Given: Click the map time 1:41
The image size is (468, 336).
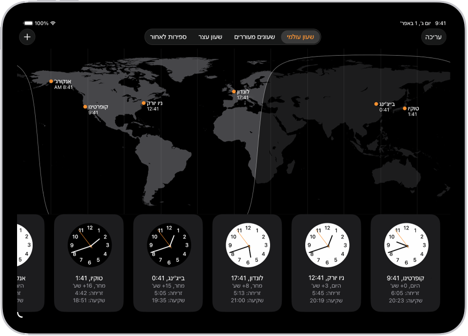Looking at the screenshot, I should [x=412, y=115].
